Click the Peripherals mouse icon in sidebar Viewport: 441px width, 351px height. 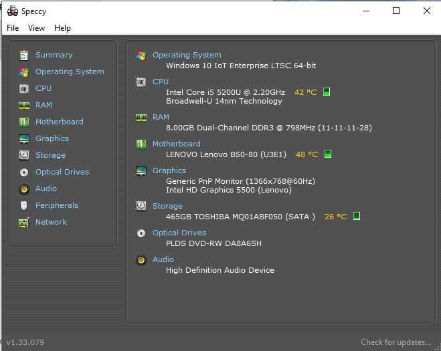tap(24, 205)
